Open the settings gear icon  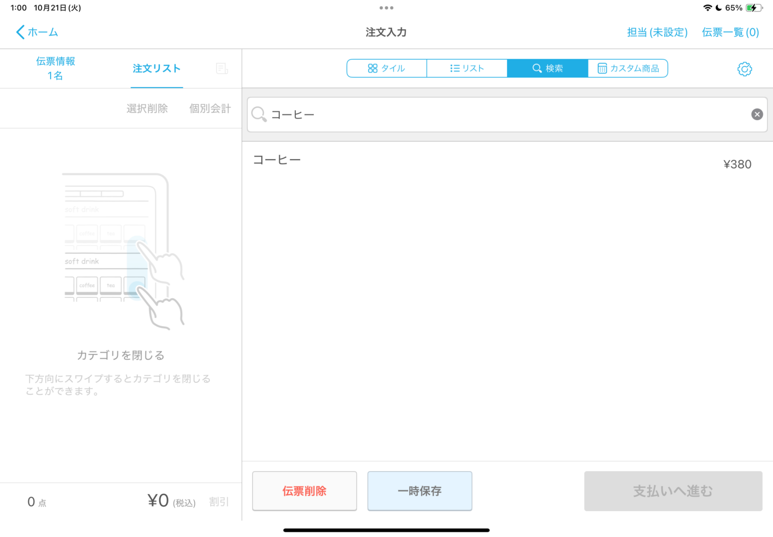pos(745,69)
